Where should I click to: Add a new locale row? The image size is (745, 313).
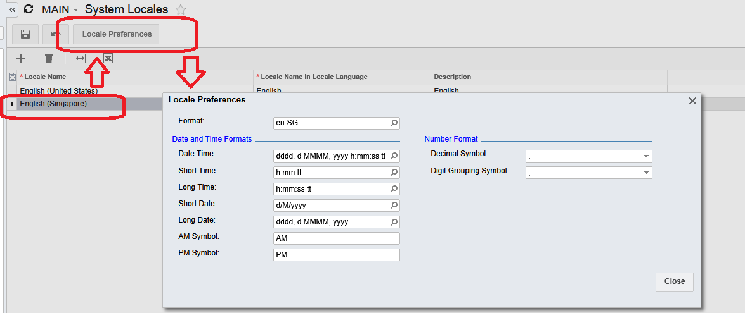coord(20,59)
